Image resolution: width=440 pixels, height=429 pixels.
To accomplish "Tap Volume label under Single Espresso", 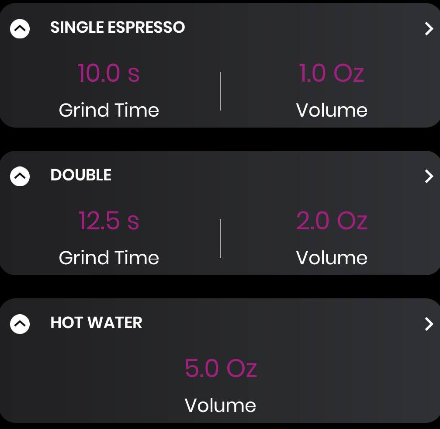I will (x=331, y=110).
